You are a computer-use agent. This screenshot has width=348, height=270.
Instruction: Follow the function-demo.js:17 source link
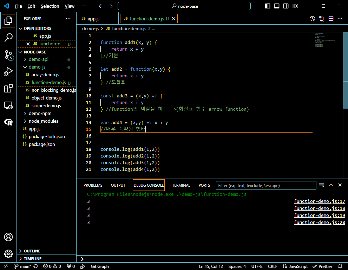(319, 201)
